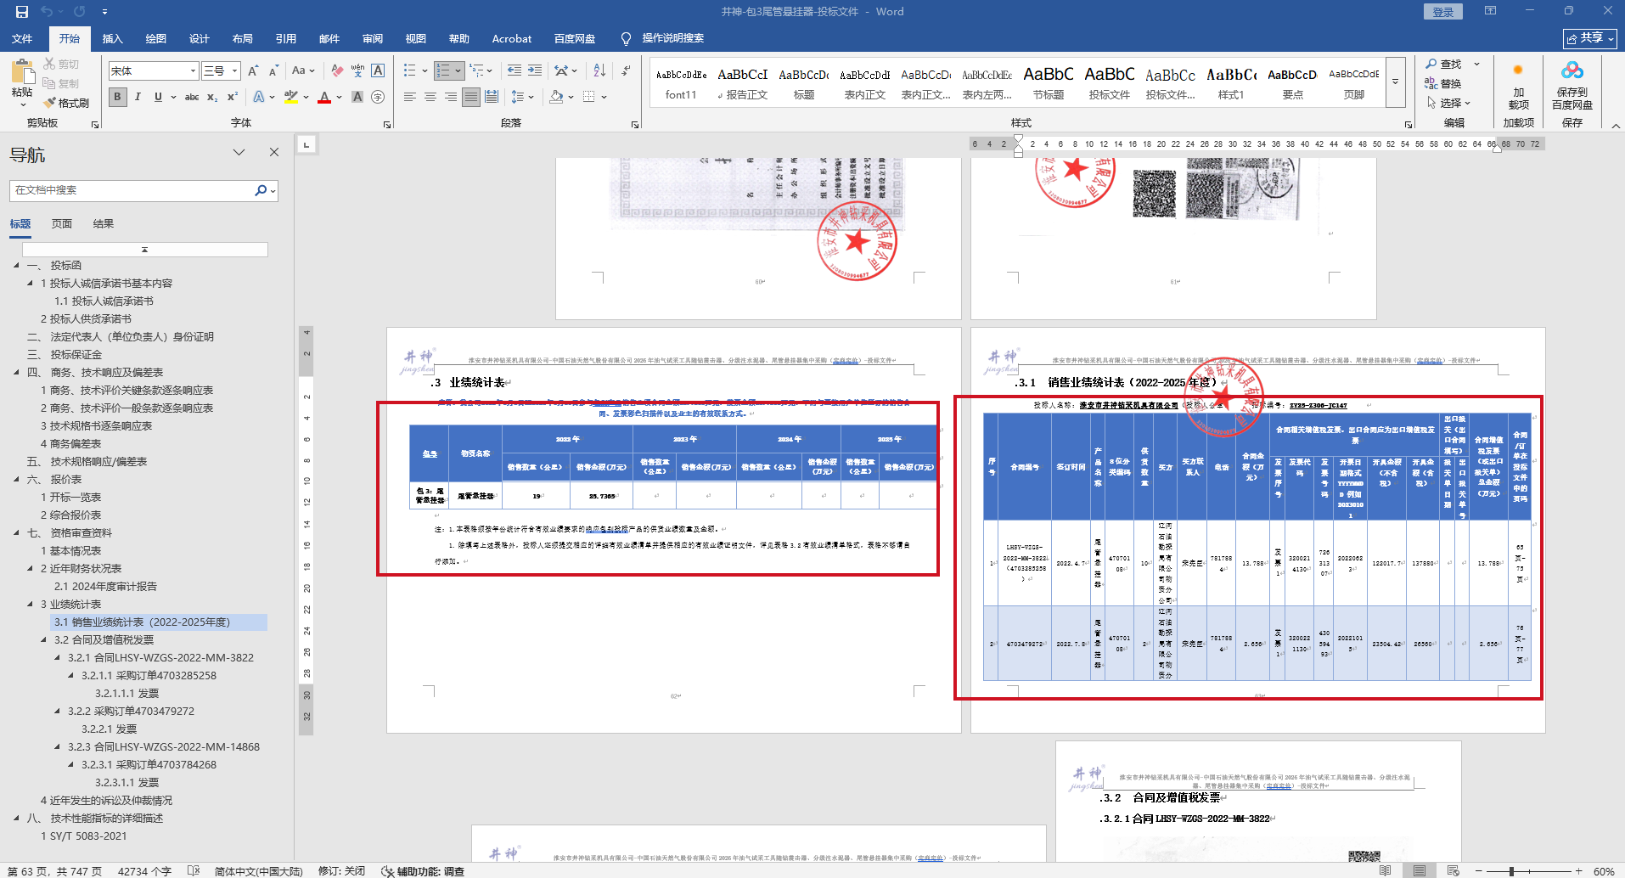This screenshot has width=1625, height=878.
Task: Go to heading 2 综合报价表
Action: [x=71, y=515]
